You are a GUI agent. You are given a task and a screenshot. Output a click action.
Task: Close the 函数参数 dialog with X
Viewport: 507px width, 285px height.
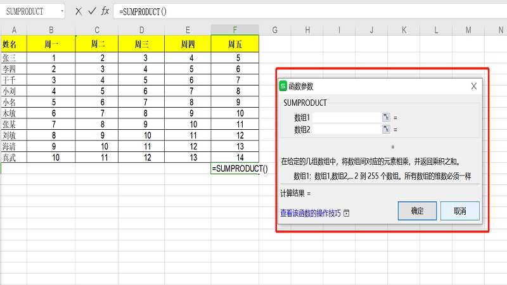[473, 86]
